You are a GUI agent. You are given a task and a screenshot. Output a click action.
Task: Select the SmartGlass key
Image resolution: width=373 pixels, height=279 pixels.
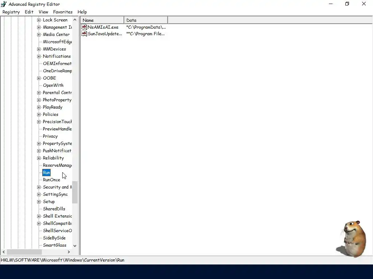[55, 245]
